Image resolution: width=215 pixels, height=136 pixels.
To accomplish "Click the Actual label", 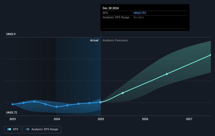I will click(x=94, y=40).
